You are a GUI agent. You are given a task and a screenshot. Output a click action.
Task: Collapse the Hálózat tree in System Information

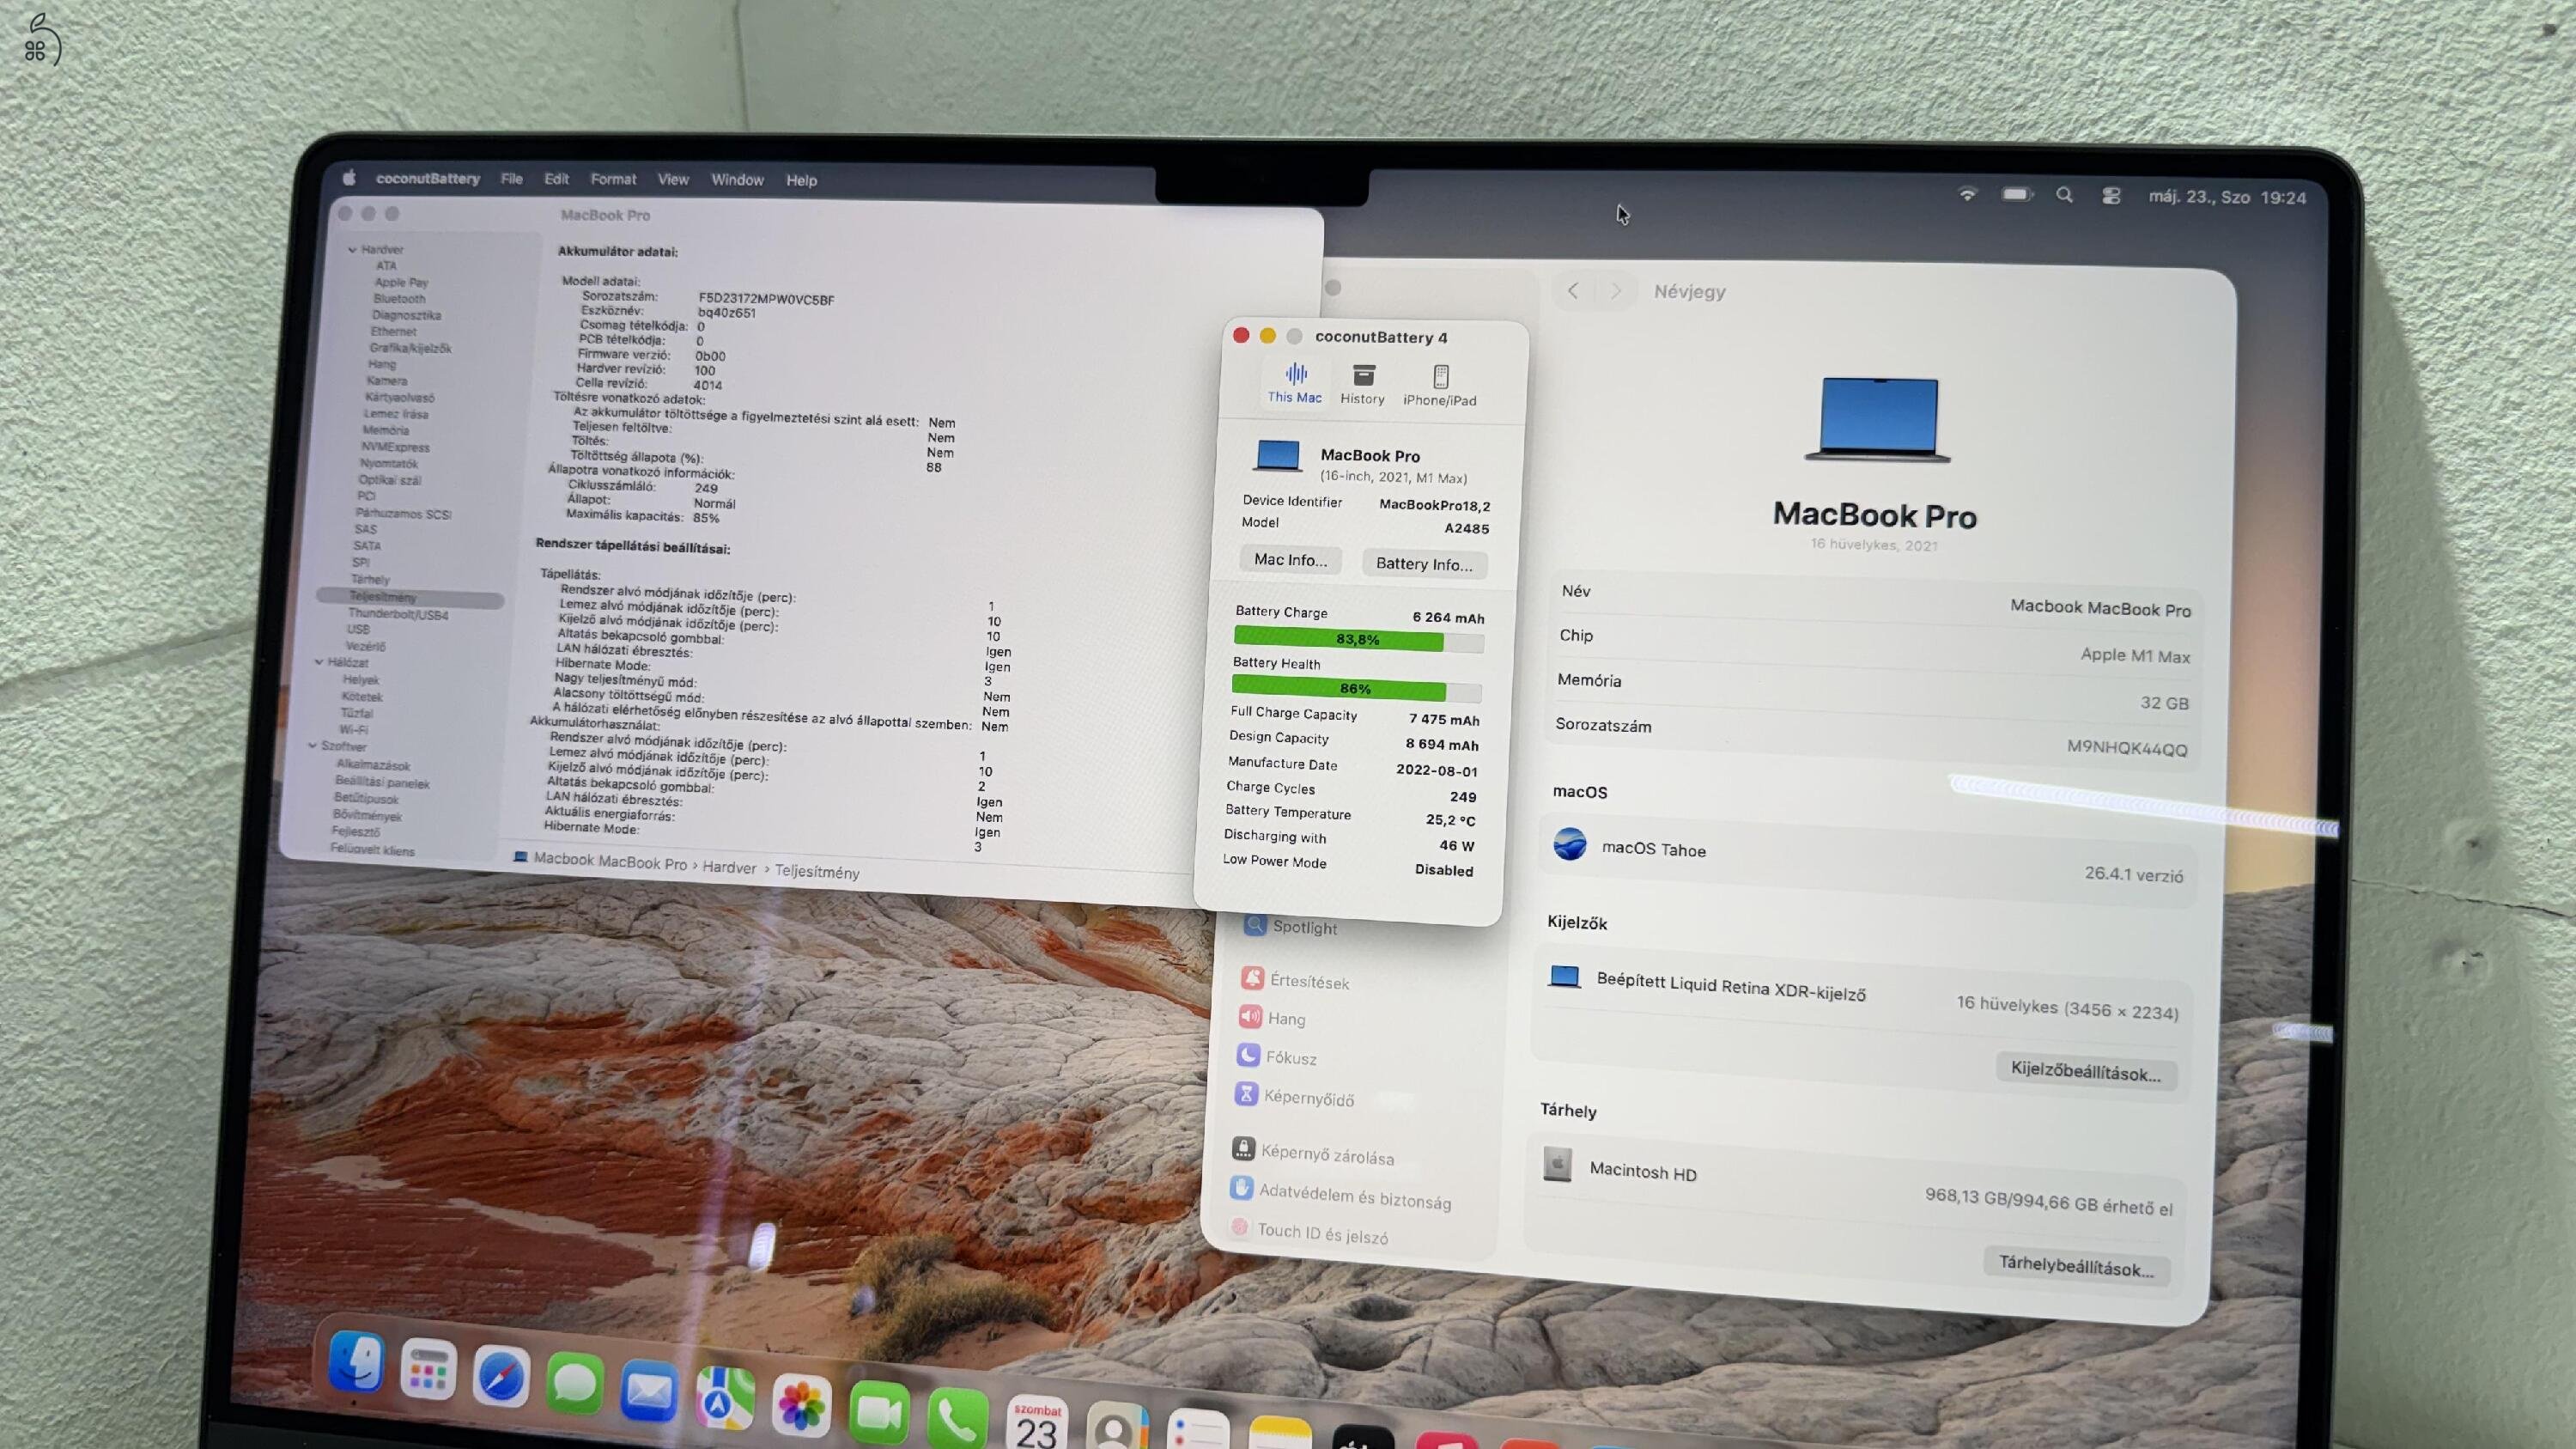(x=319, y=662)
